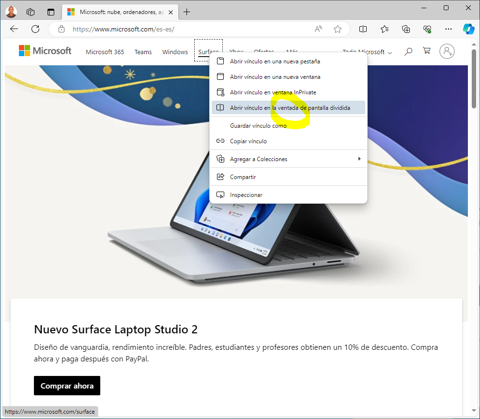The image size is (480, 419).
Task: Open Teams nav link
Action: [x=143, y=52]
